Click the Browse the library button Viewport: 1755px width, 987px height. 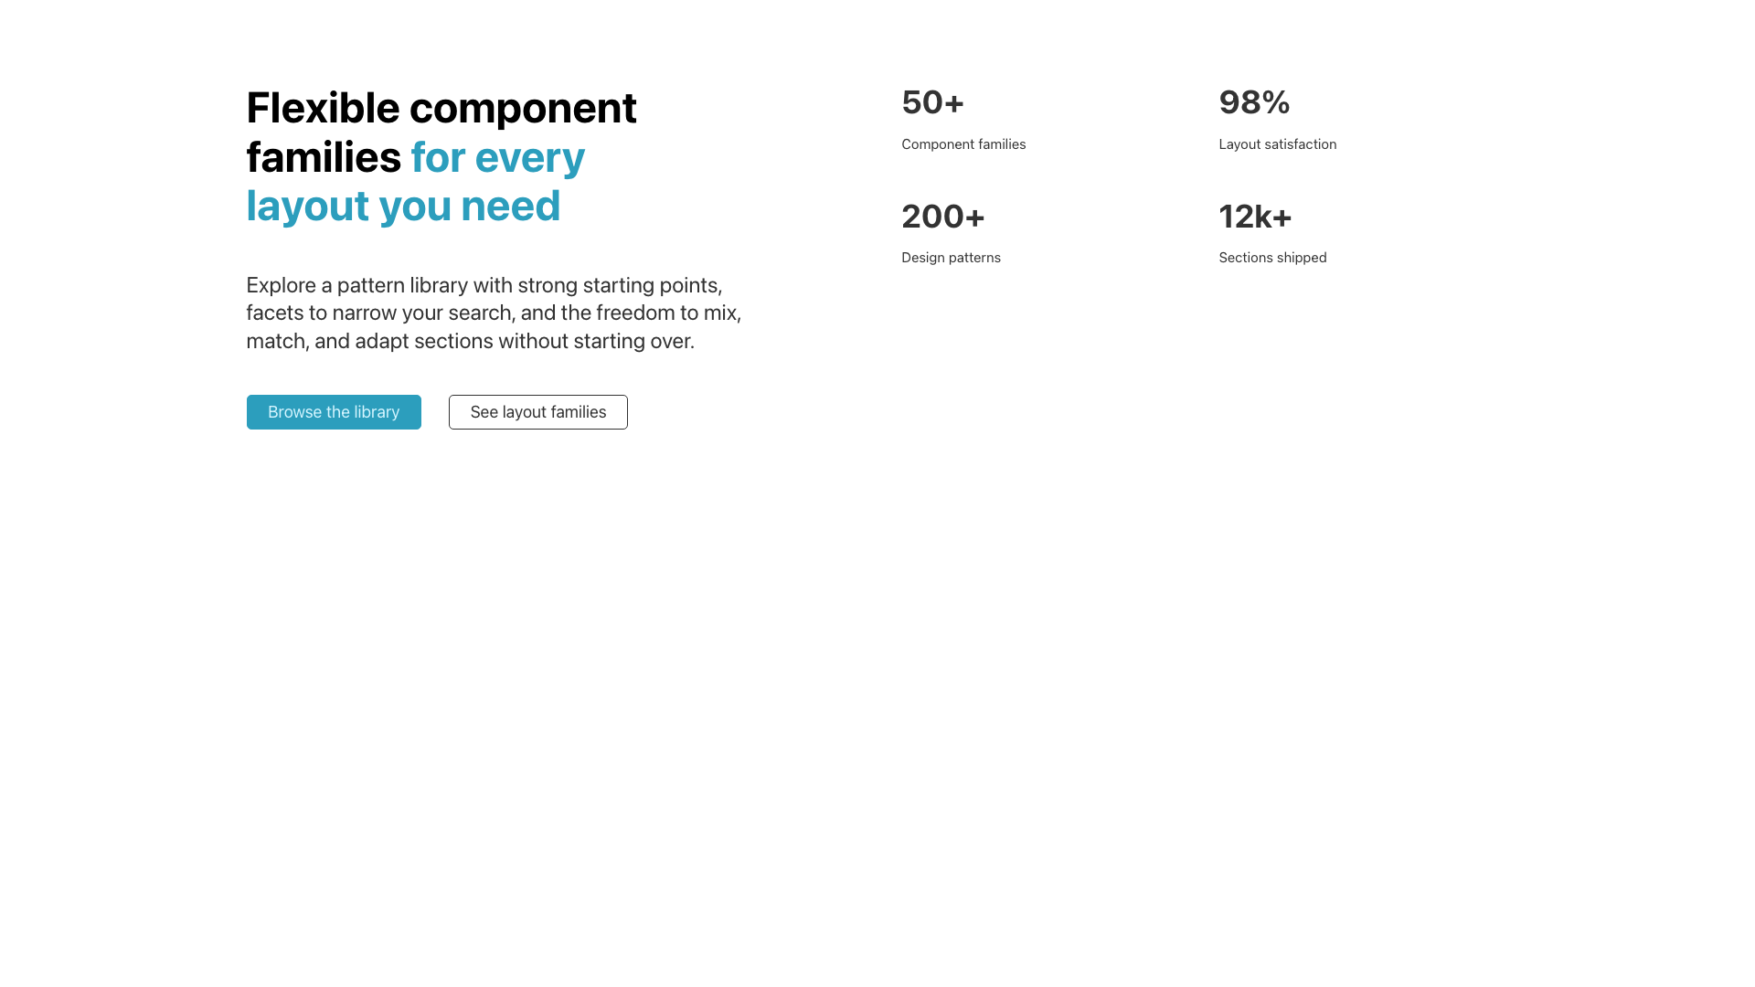[334, 412]
